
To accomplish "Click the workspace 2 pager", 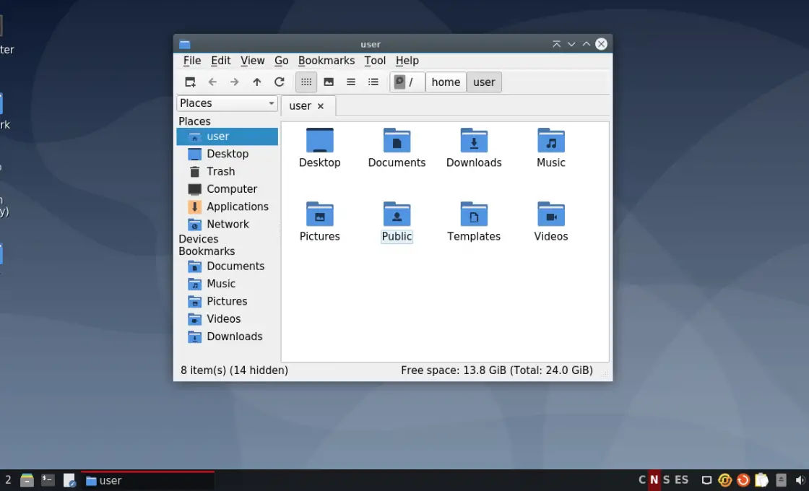I will click(8, 480).
